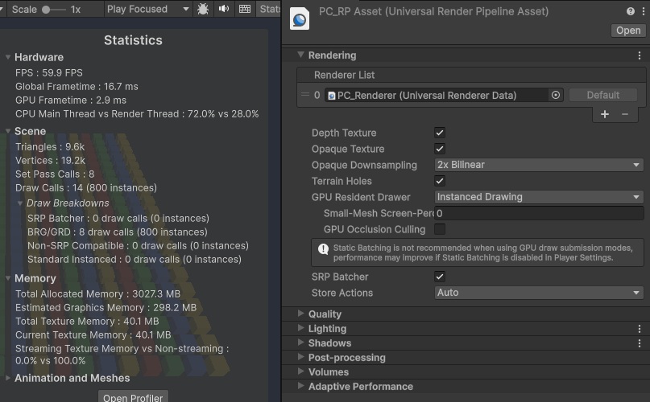Click the Set Pass Calls : 8 line

click(55, 174)
